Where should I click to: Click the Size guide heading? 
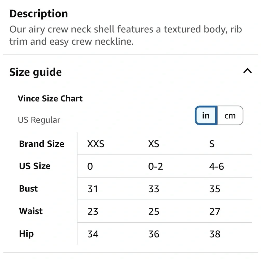pyautogui.click(x=35, y=72)
